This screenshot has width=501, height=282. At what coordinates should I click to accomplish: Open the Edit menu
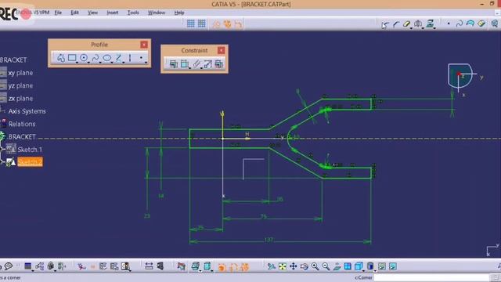tap(74, 13)
